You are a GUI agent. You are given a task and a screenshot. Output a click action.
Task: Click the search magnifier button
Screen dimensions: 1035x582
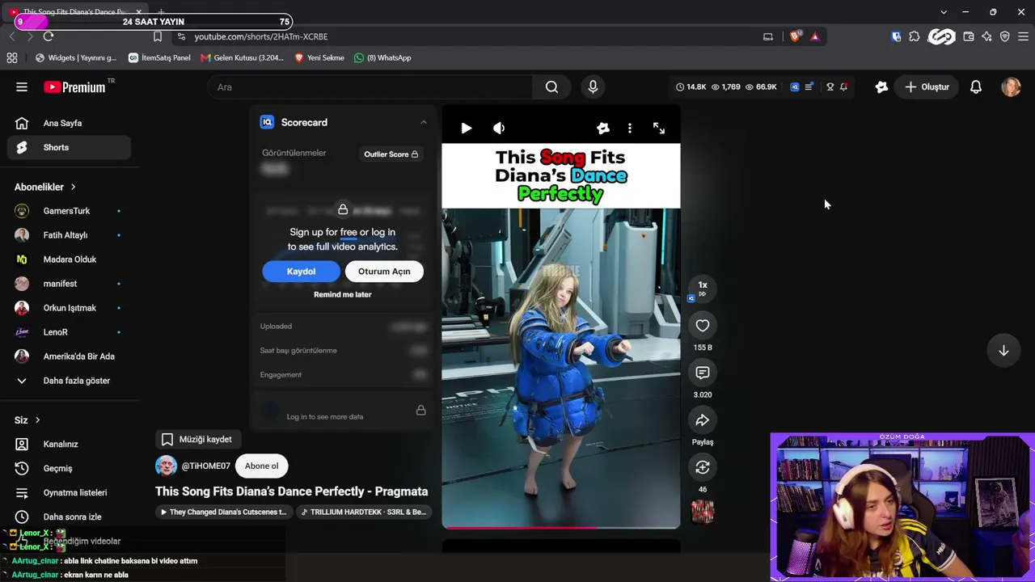[551, 87]
